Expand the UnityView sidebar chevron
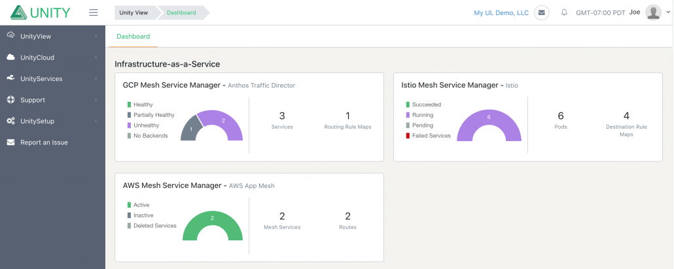This screenshot has height=269, width=674. pyautogui.click(x=96, y=37)
